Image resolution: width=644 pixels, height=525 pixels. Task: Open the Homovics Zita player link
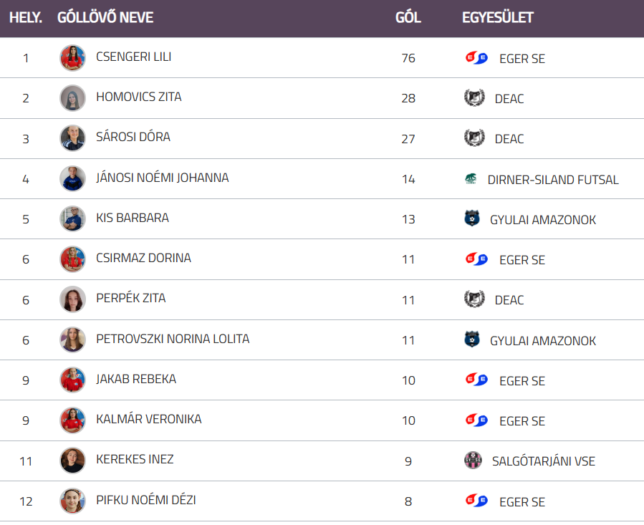[x=138, y=97]
